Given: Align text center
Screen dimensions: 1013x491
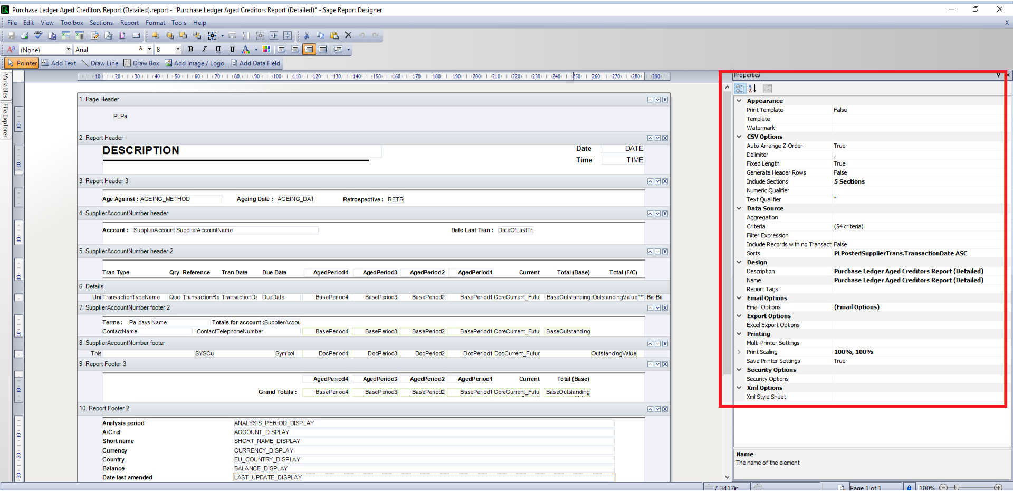Looking at the screenshot, I should (295, 50).
